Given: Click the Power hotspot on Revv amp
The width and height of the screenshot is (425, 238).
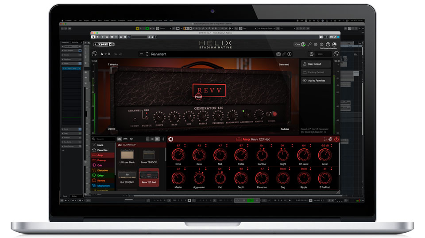Looking at the screenshot, I should 198,97.
